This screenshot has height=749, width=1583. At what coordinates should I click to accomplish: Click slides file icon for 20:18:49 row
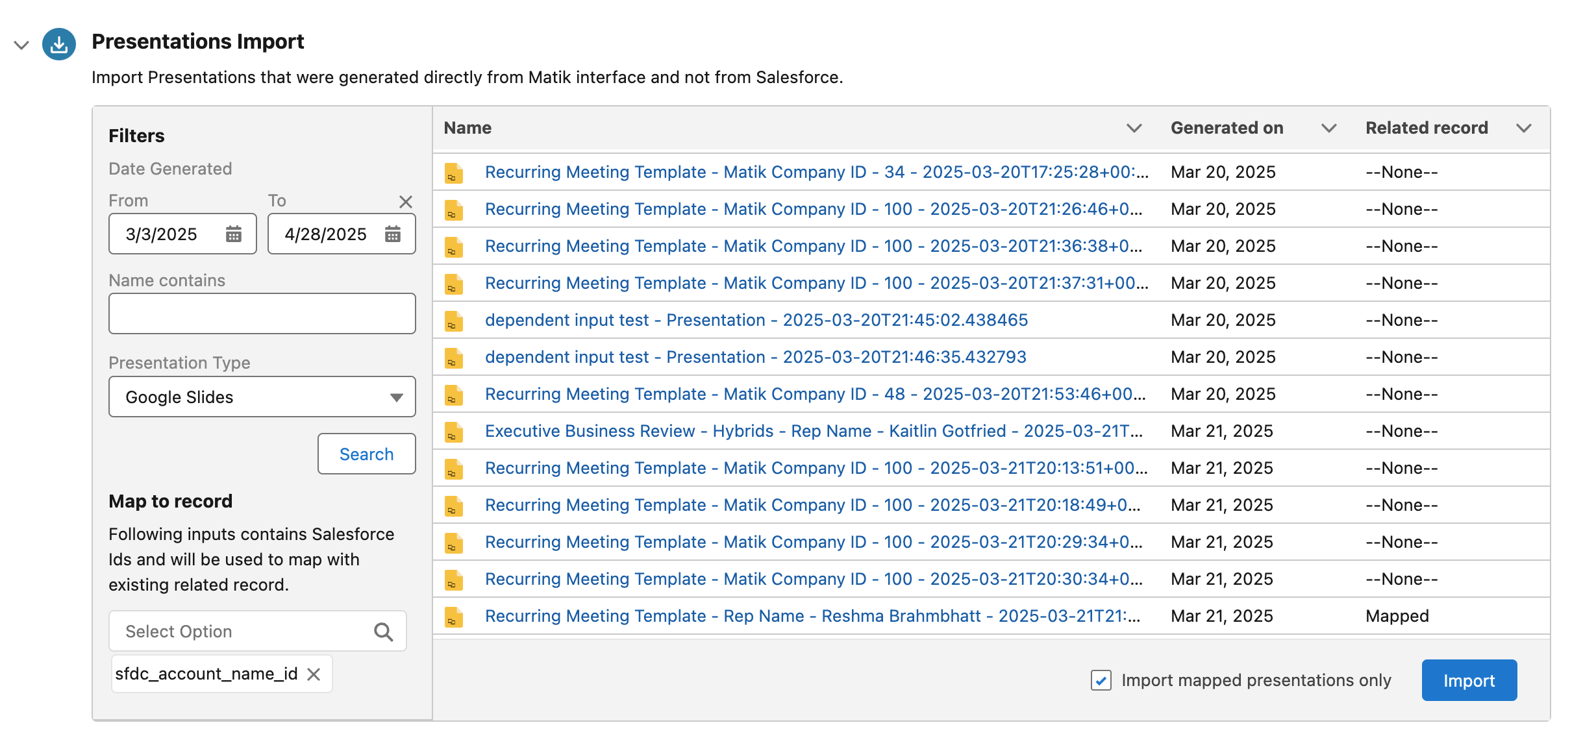click(454, 506)
